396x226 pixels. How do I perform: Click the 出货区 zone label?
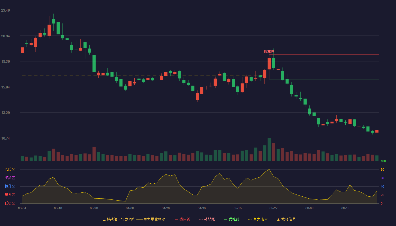[10, 178]
